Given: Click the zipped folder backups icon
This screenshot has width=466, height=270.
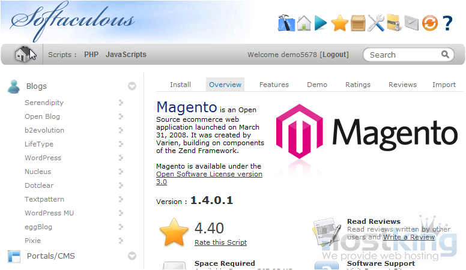Looking at the screenshot, I should click(394, 23).
